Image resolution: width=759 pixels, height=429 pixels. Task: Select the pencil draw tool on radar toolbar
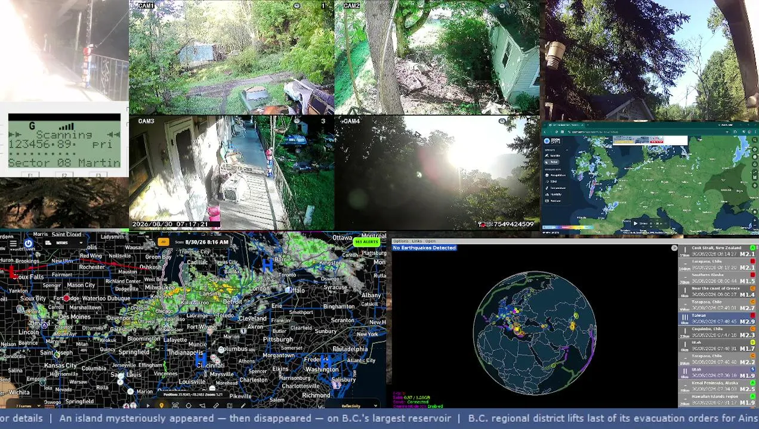click(243, 406)
